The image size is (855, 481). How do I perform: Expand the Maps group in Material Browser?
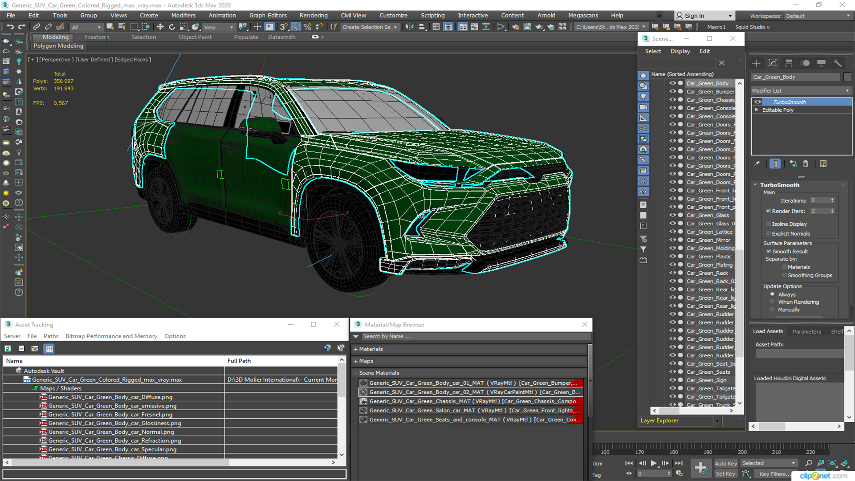356,361
